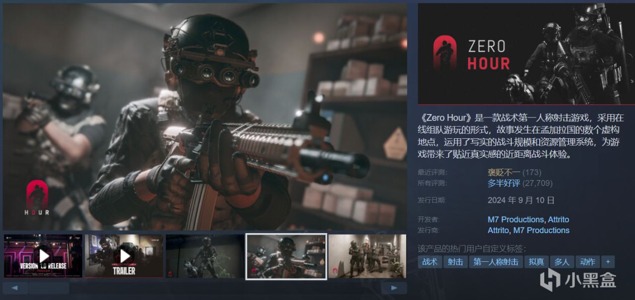
Task: Click the release date 2024 年 9 月 10 日
Action: (521, 200)
